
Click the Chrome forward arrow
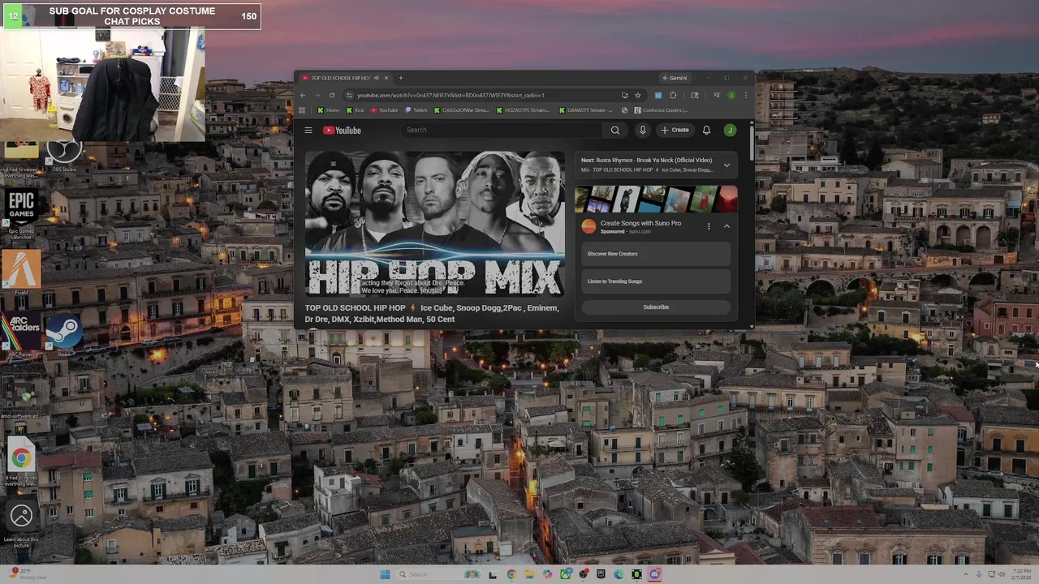(317, 95)
